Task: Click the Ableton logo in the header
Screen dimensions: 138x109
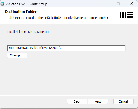Action: pos(126,15)
